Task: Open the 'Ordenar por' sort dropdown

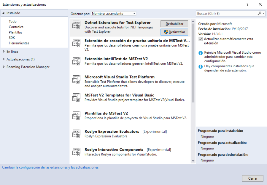Action: (x=113, y=14)
